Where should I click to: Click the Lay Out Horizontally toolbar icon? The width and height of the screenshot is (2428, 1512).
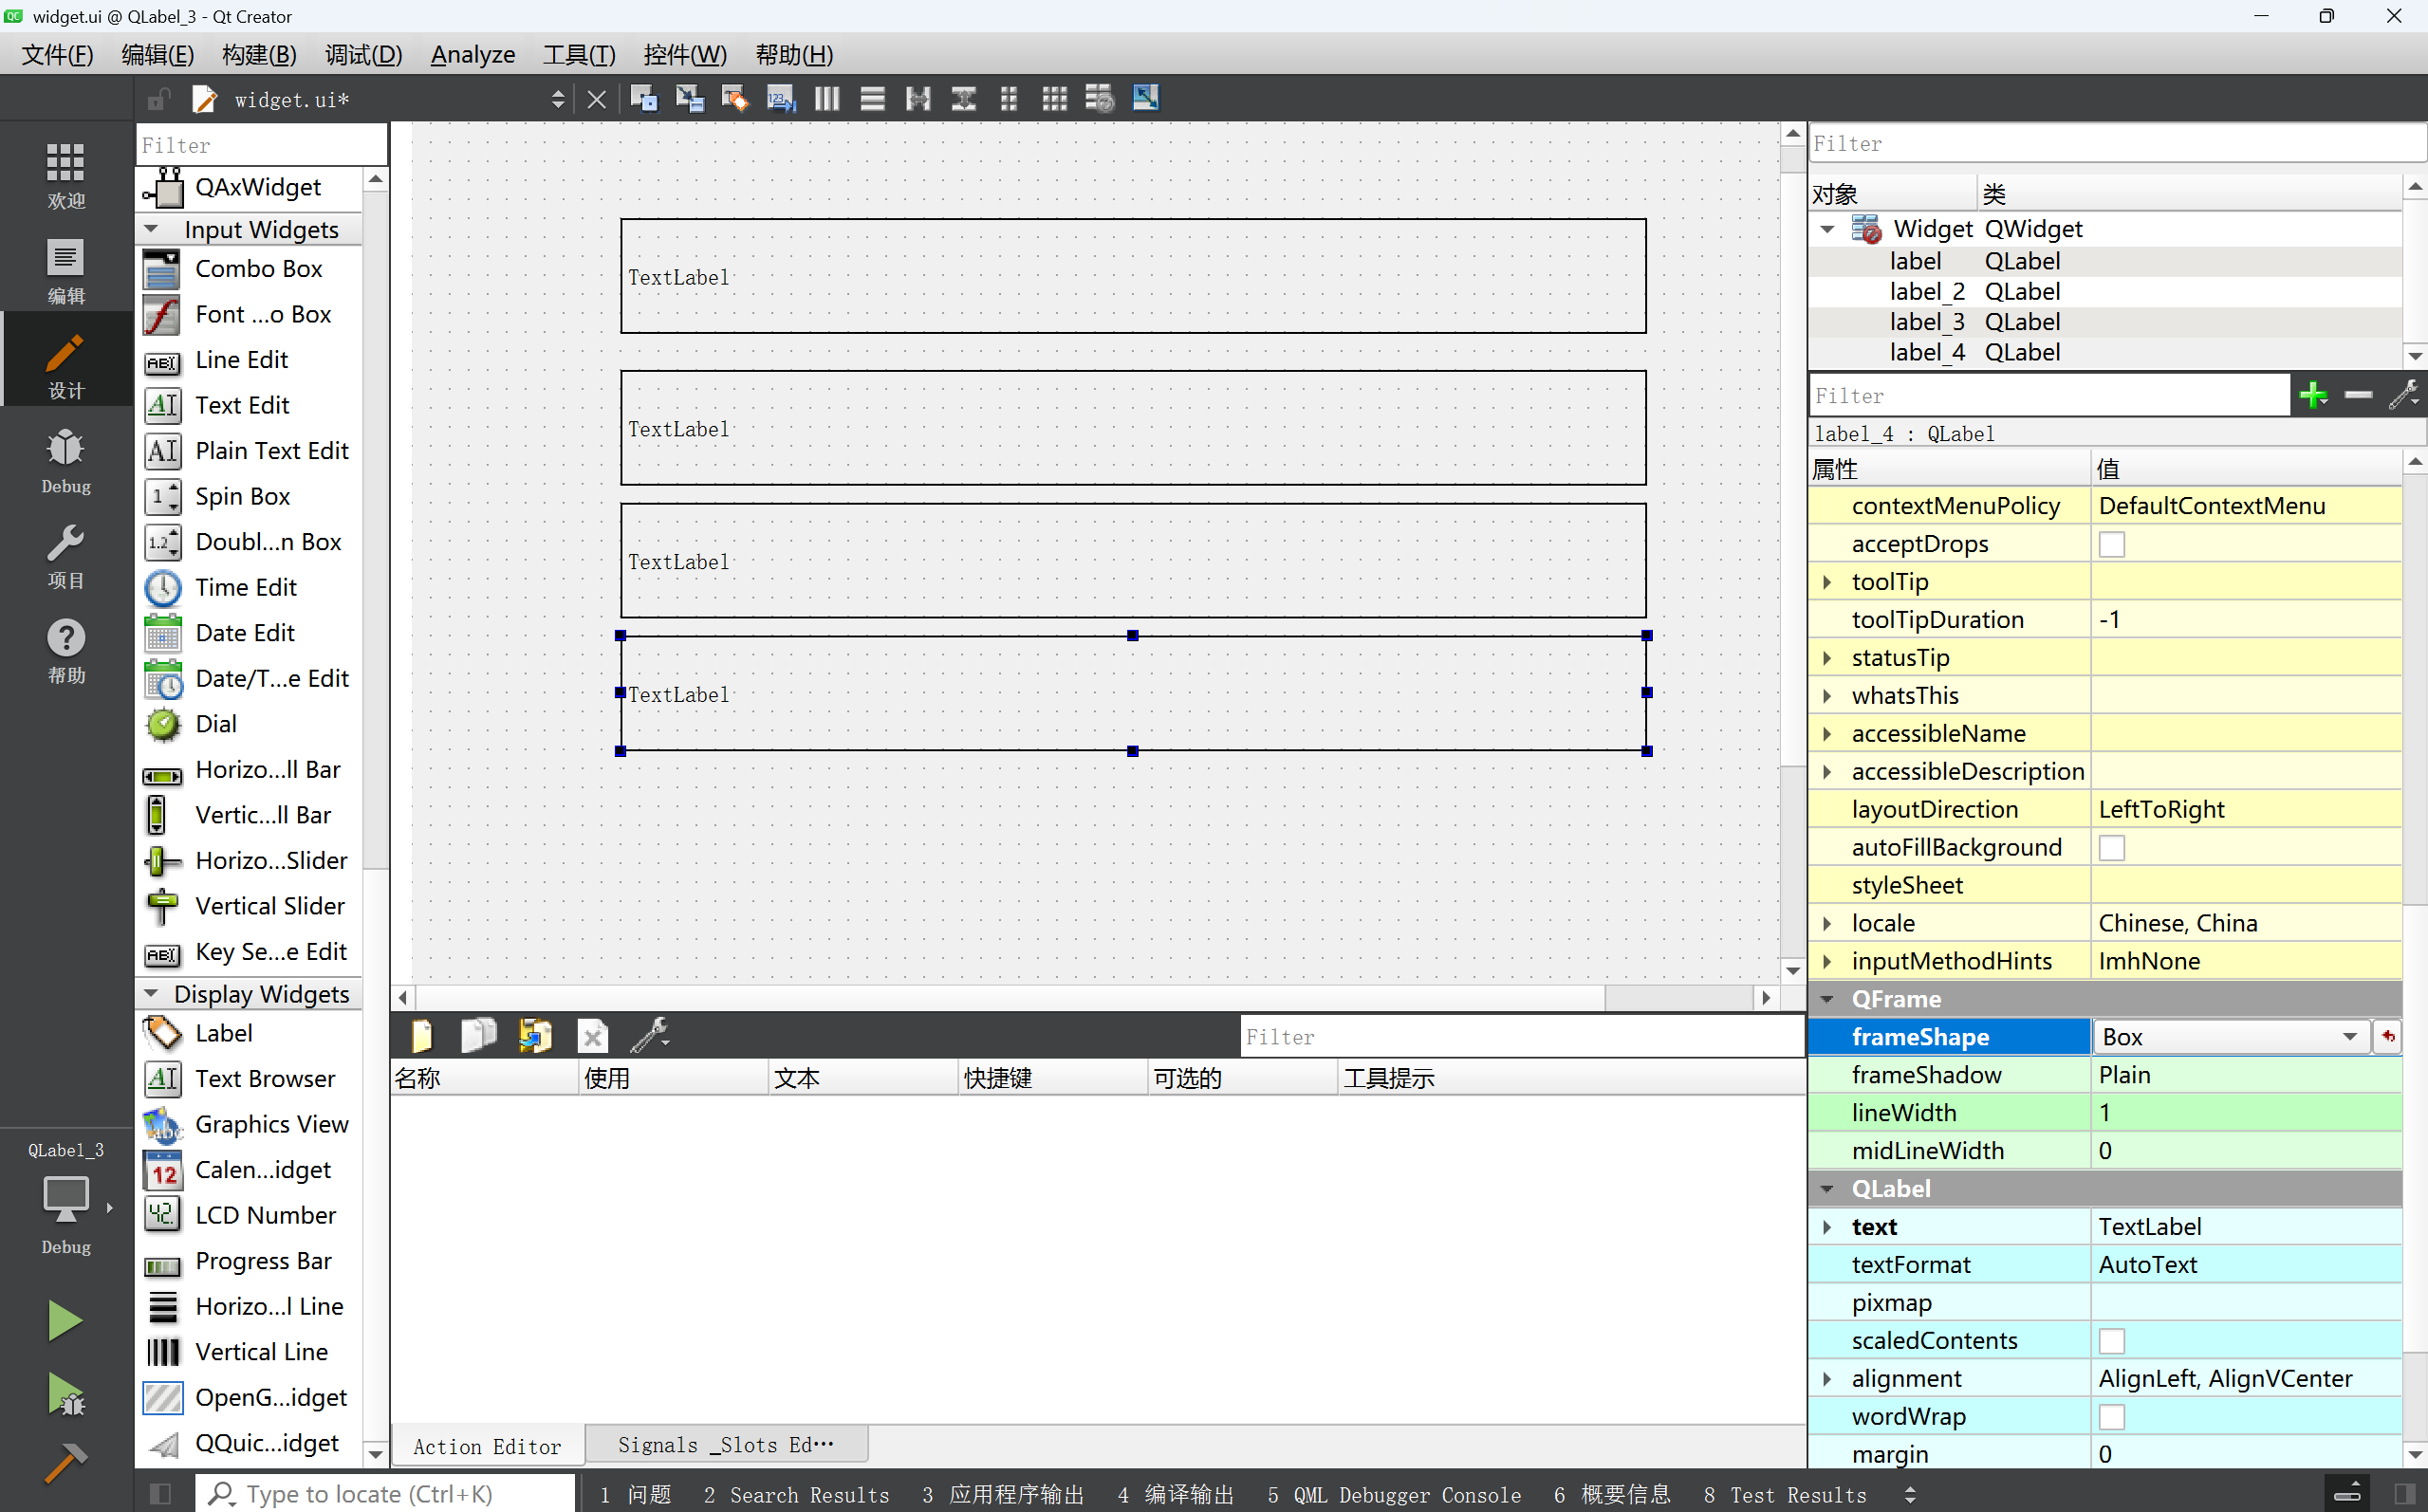826,98
